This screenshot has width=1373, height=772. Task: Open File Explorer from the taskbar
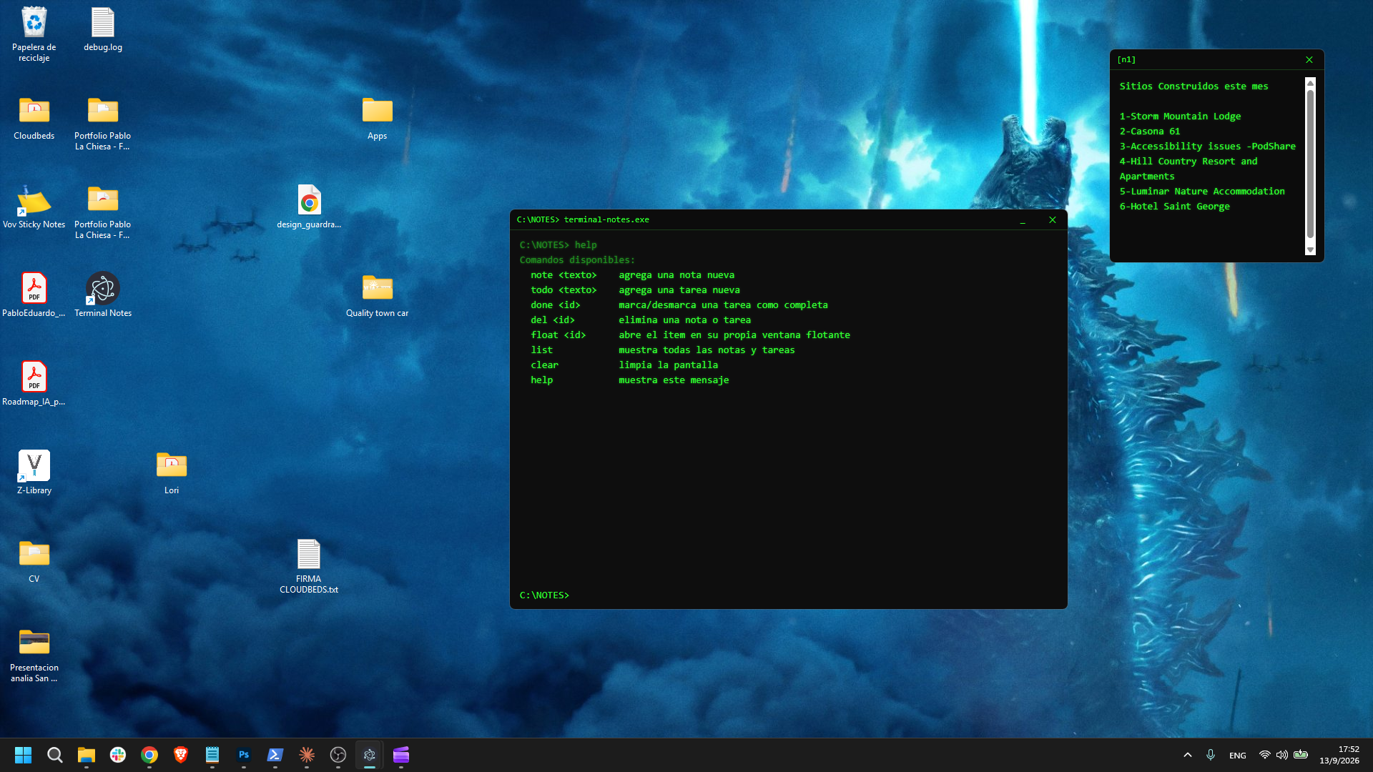(87, 755)
